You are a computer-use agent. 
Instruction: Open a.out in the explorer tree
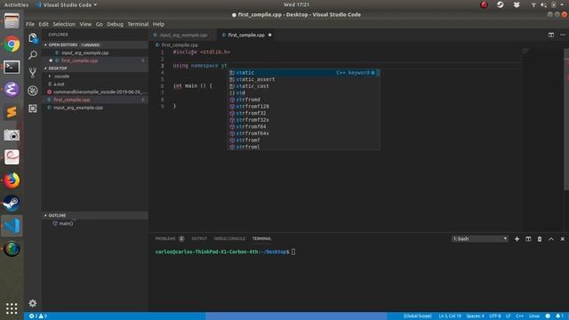point(60,84)
